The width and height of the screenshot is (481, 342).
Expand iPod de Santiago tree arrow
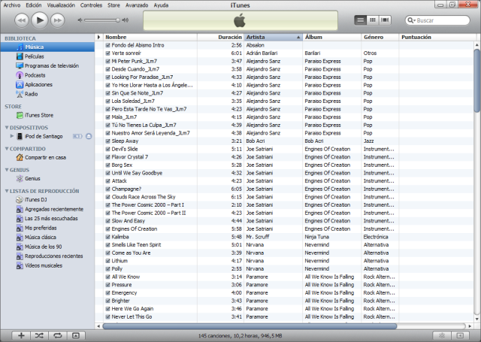(12, 136)
